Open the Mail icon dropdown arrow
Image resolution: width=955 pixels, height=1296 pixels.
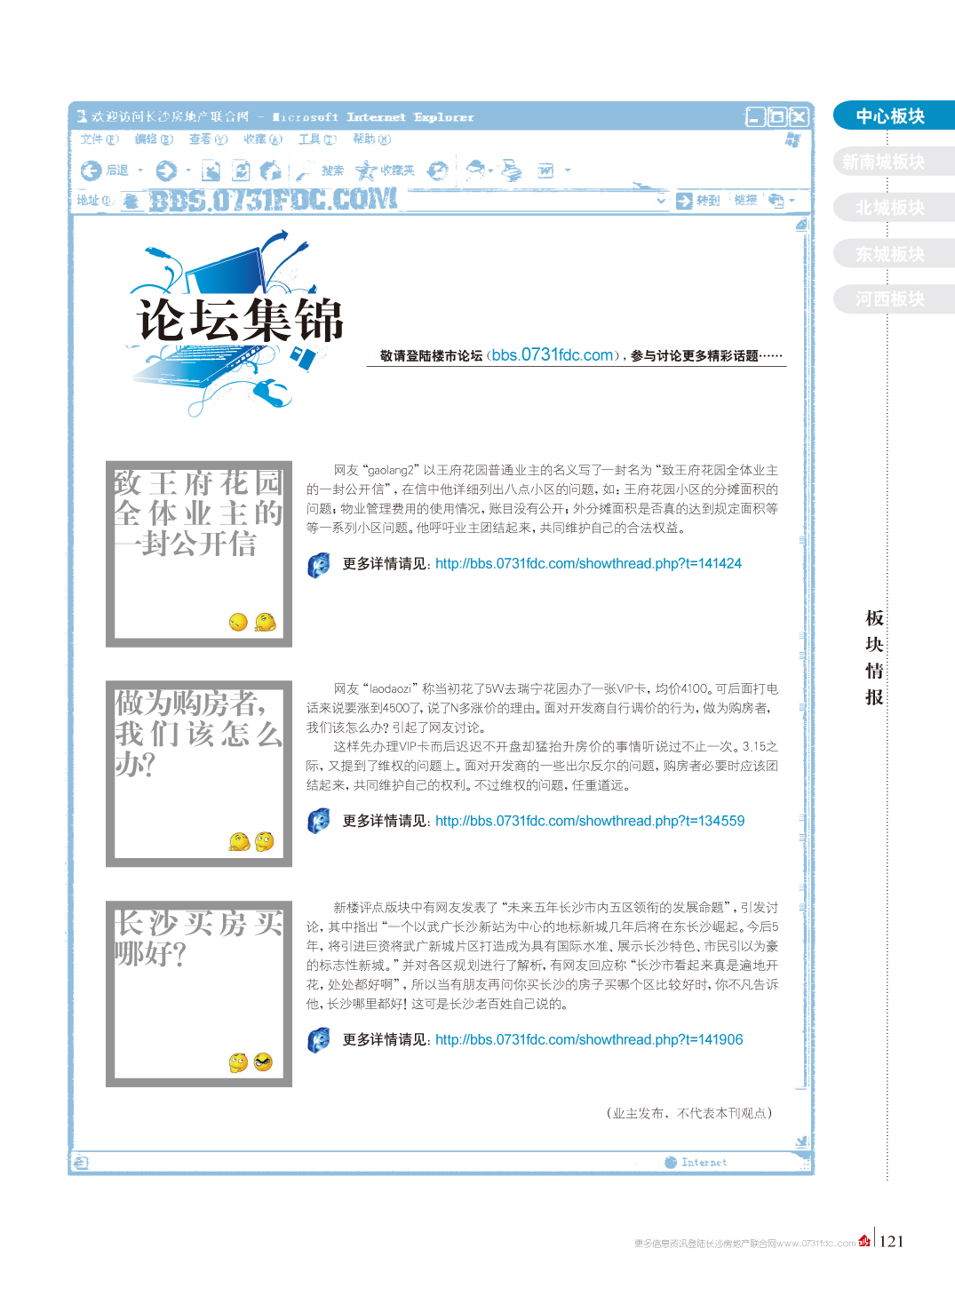[x=491, y=170]
